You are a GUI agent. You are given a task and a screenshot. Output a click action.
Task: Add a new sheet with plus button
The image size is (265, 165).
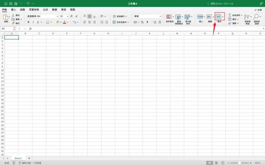coord(29,158)
